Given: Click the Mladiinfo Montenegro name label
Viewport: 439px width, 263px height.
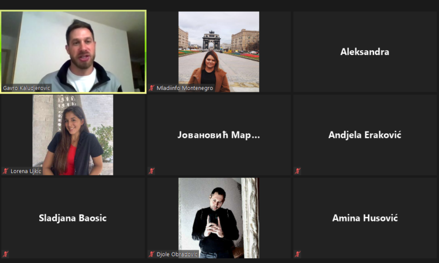Looking at the screenshot, I should tap(185, 88).
